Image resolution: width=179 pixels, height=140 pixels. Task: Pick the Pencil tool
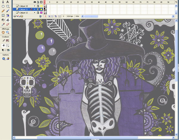3,11
